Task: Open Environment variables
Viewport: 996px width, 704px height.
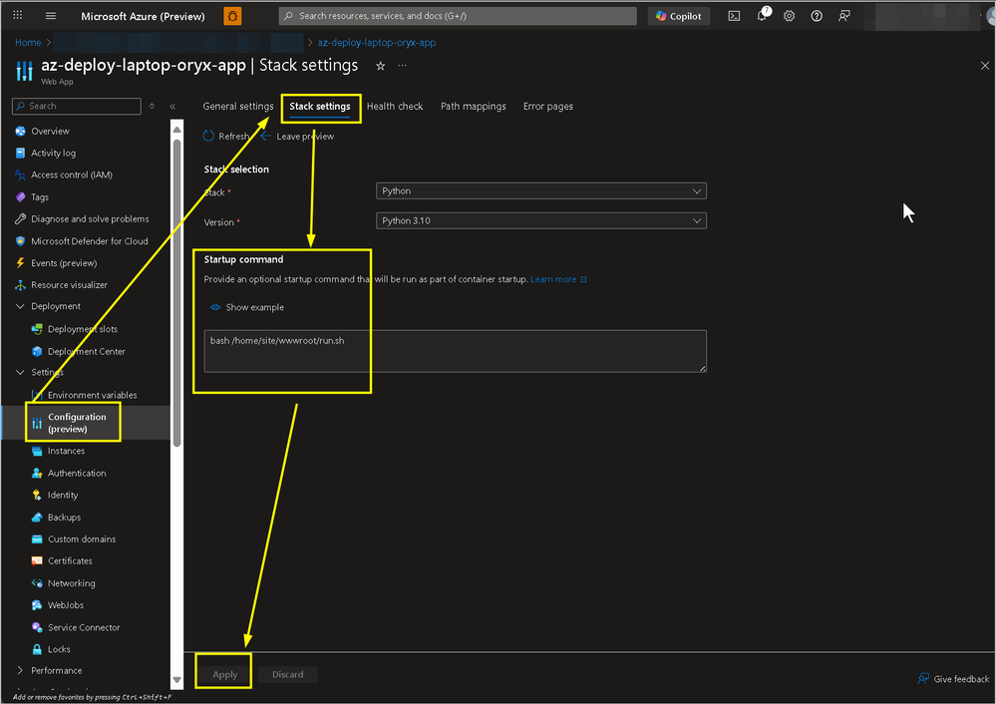Action: coord(94,395)
